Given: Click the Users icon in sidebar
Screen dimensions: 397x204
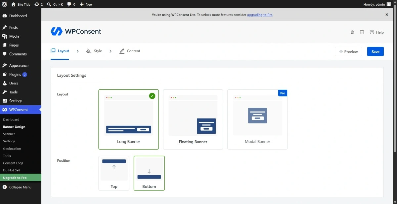Looking at the screenshot, I should click(x=5, y=83).
